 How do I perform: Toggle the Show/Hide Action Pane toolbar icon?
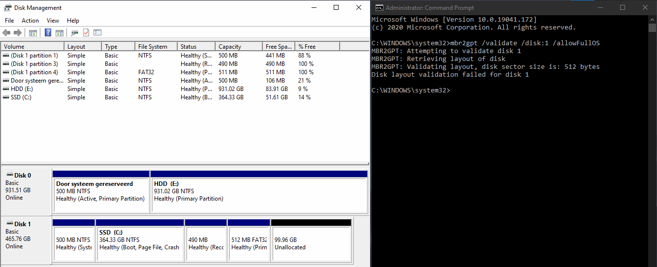(60, 33)
